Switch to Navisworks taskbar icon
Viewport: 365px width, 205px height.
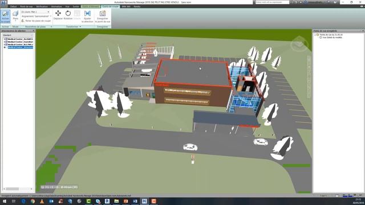point(144,201)
